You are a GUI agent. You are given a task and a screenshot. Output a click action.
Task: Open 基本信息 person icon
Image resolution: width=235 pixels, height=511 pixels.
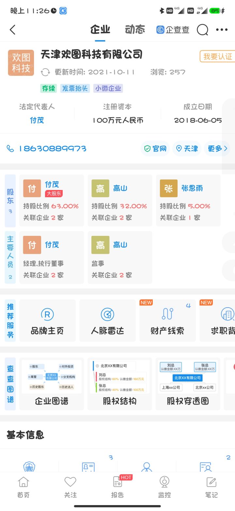click(x=147, y=466)
